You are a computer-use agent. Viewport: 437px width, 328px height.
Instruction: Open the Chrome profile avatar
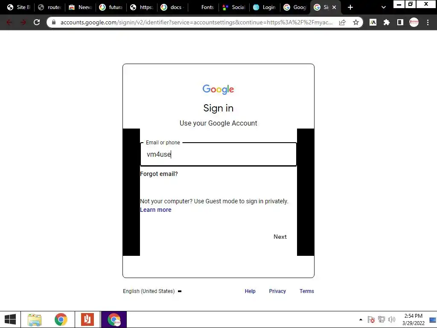[414, 22]
